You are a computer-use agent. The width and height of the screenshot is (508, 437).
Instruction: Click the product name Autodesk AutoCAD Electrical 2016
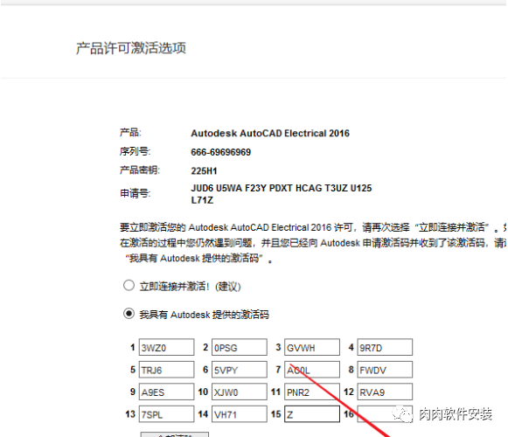click(x=270, y=133)
